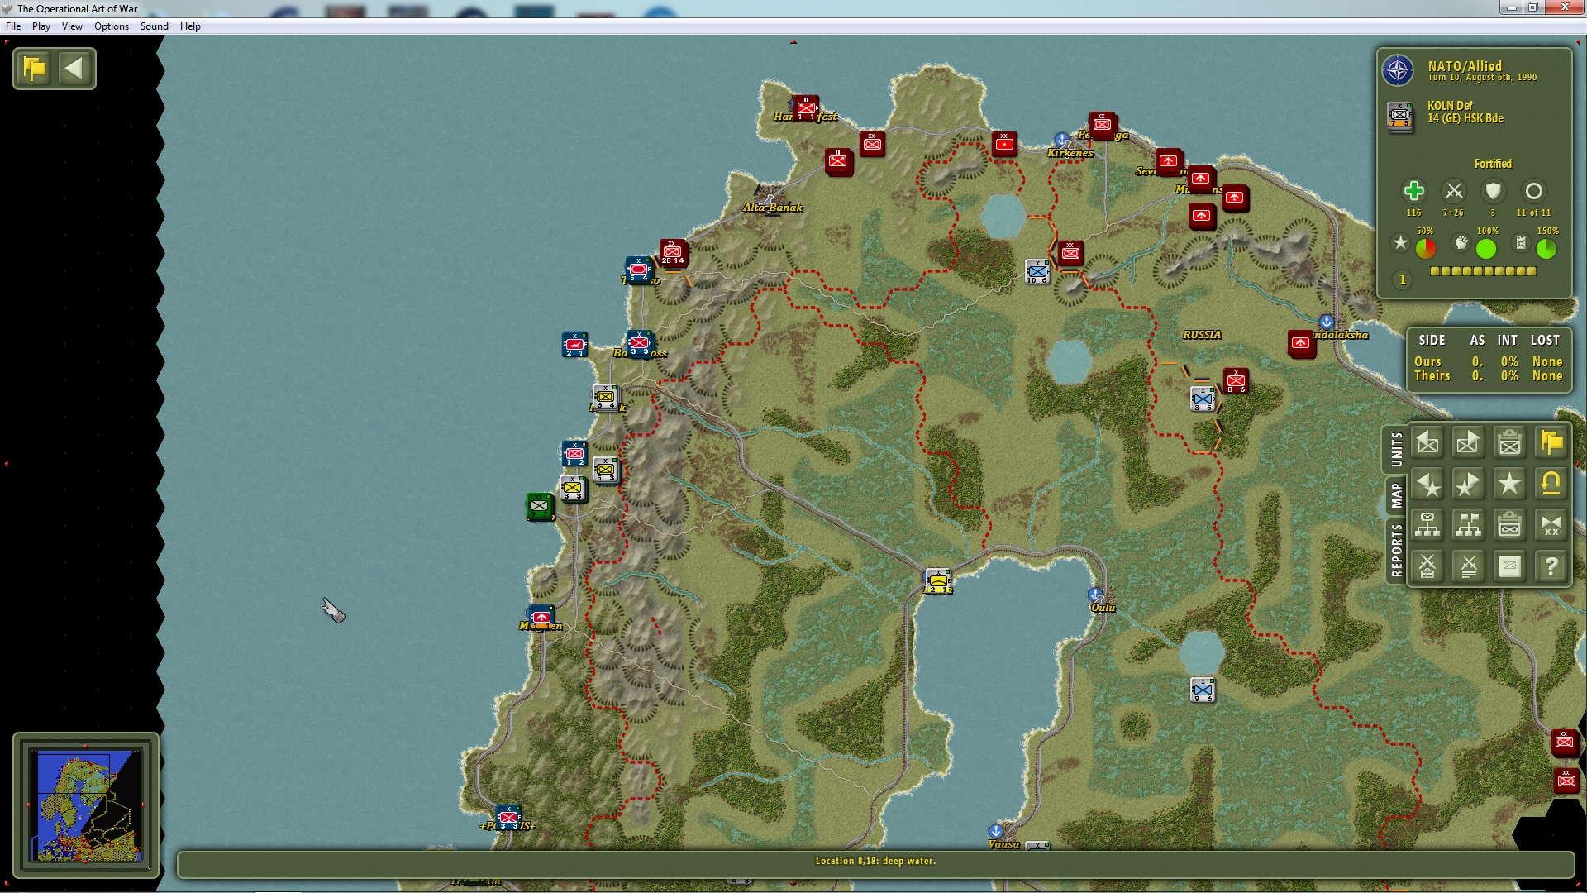
Task: Select the red unit counter marked 28 14
Action: click(x=672, y=252)
